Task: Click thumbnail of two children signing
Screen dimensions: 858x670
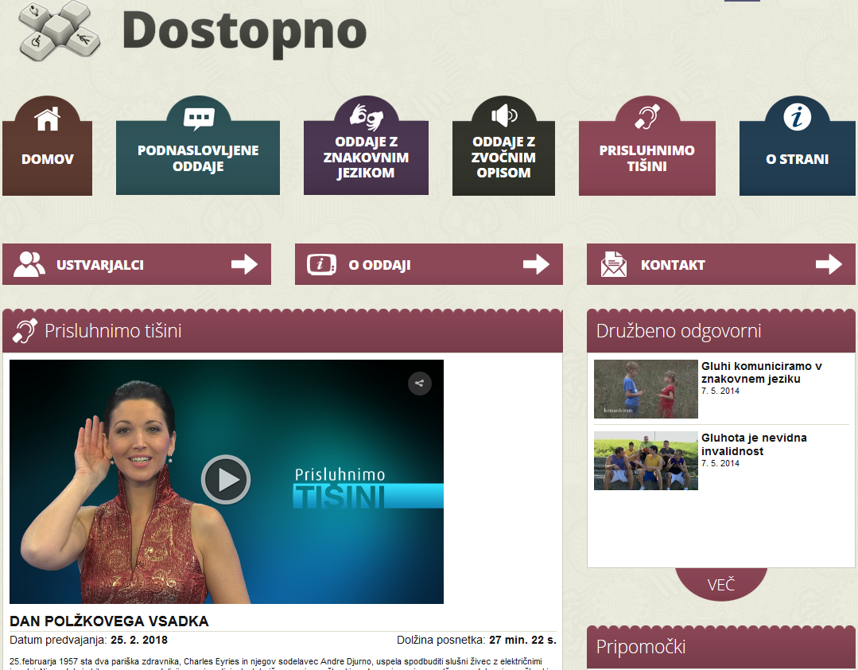Action: [646, 389]
